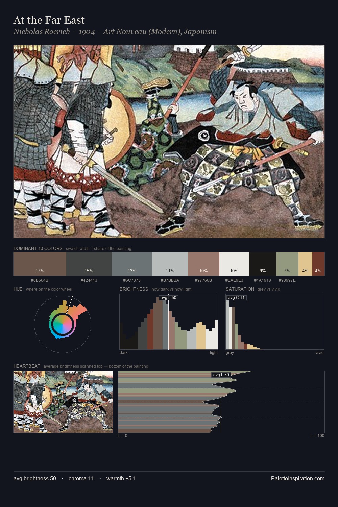Image resolution: width=338 pixels, height=507 pixels.
Task: Click the hex code '#424443' label
Action: 89,280
